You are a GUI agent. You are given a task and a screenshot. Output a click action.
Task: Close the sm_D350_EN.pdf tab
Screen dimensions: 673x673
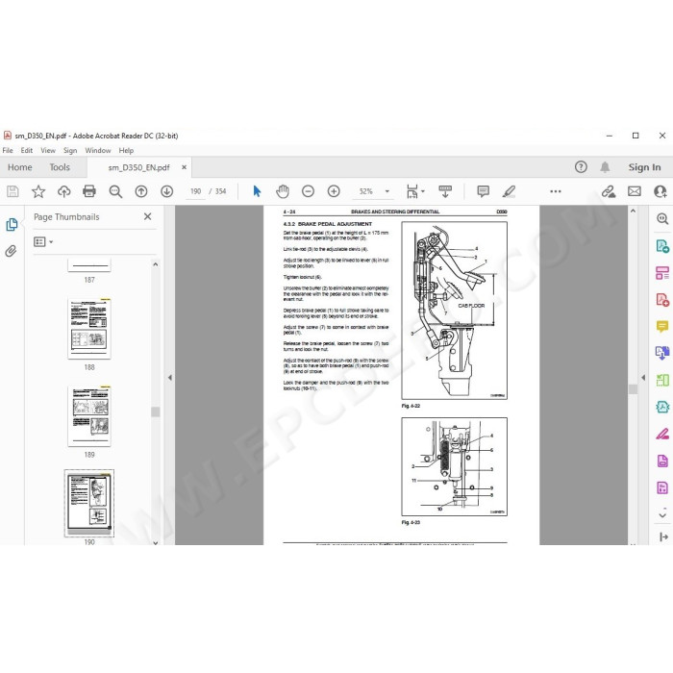tap(185, 167)
